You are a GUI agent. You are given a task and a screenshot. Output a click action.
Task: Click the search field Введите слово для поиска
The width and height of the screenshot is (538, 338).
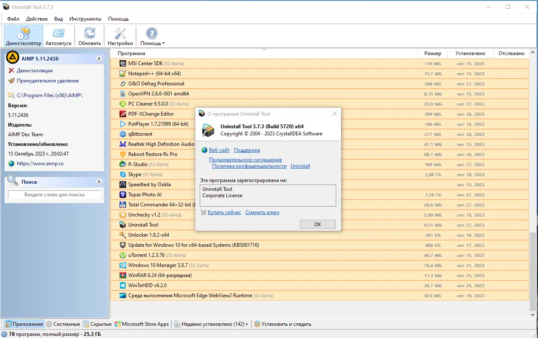click(x=54, y=195)
